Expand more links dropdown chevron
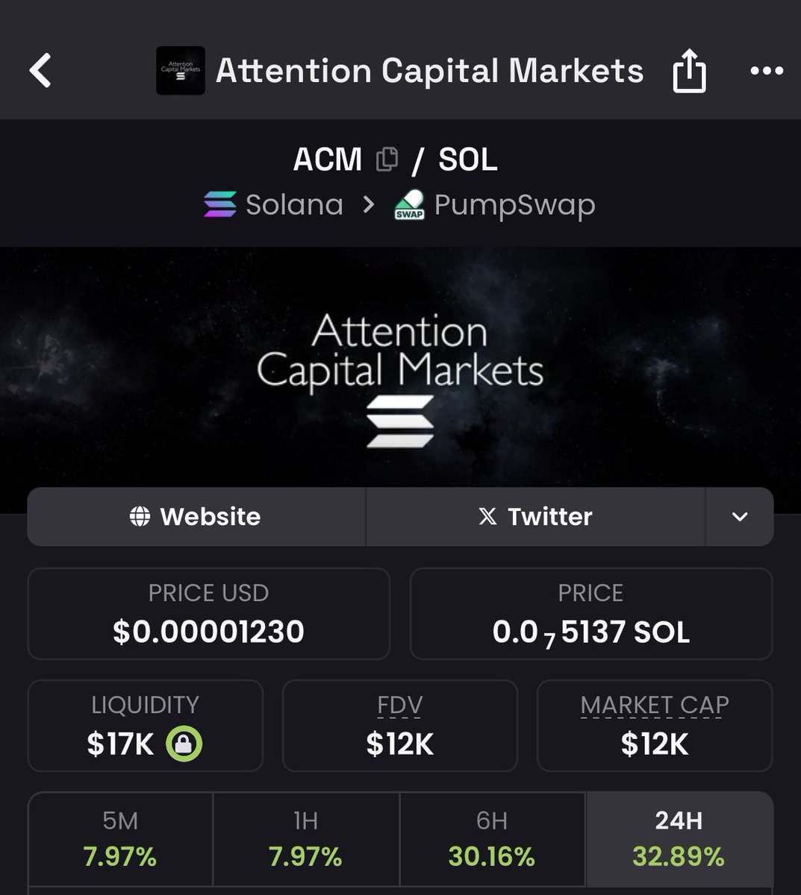 [x=740, y=516]
